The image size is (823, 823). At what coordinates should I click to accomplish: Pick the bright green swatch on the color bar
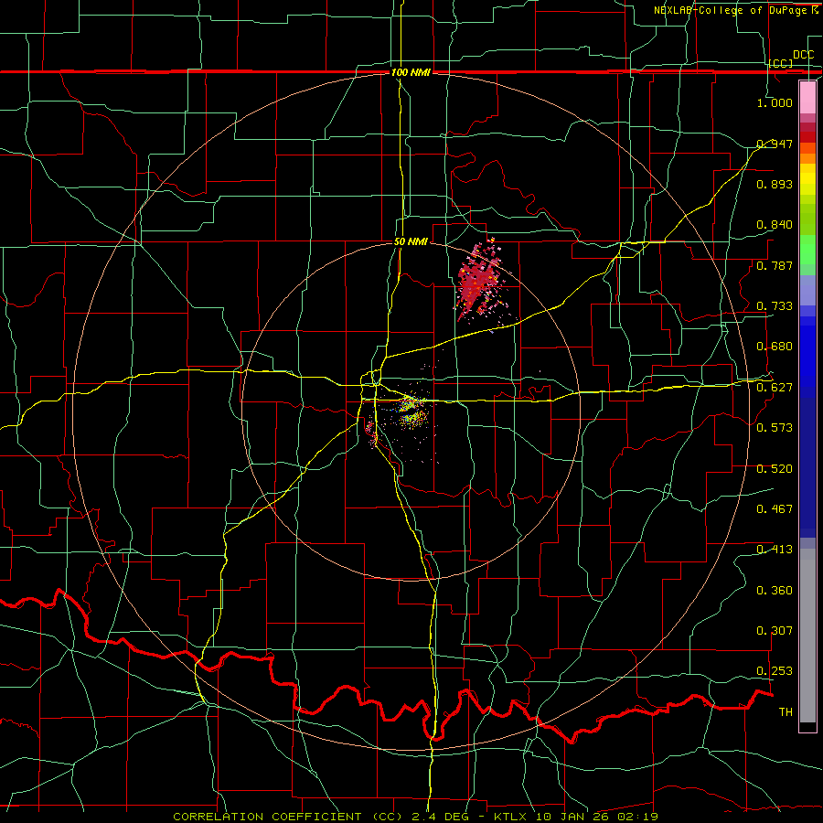807,250
